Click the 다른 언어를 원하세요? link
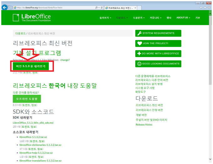 (26, 93)
